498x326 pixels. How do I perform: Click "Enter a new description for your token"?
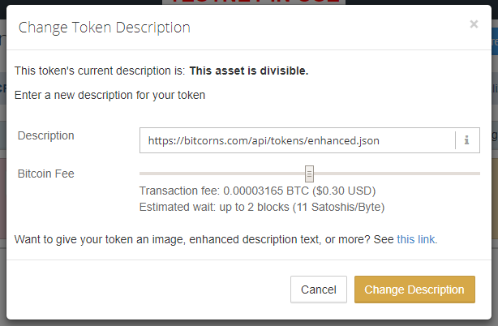(109, 95)
